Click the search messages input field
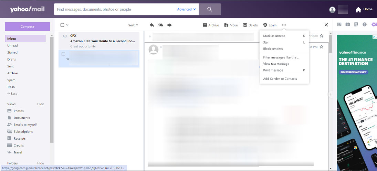 [x=115, y=9]
